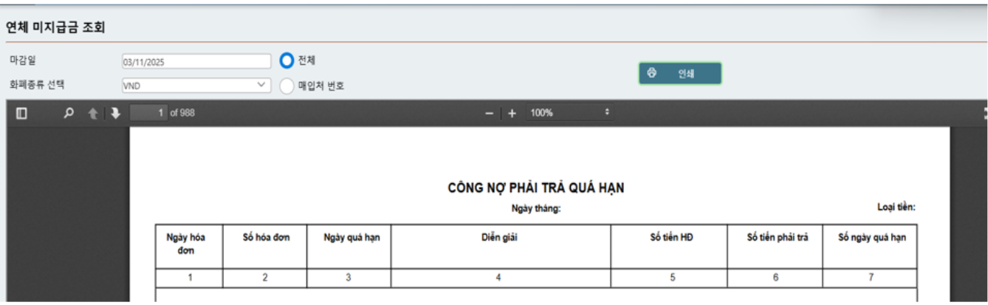Toggle the PDF viewer sidebar
The height and width of the screenshot is (305, 988).
(x=22, y=113)
